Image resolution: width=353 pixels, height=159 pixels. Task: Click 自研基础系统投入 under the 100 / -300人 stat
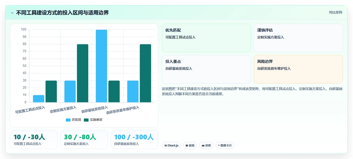pyautogui.click(x=127, y=144)
